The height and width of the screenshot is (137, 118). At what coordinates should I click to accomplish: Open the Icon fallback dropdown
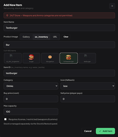88,86
